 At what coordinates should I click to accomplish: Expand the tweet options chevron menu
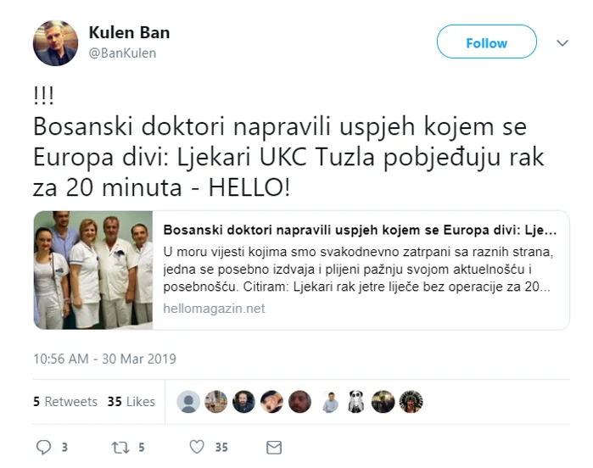[562, 42]
